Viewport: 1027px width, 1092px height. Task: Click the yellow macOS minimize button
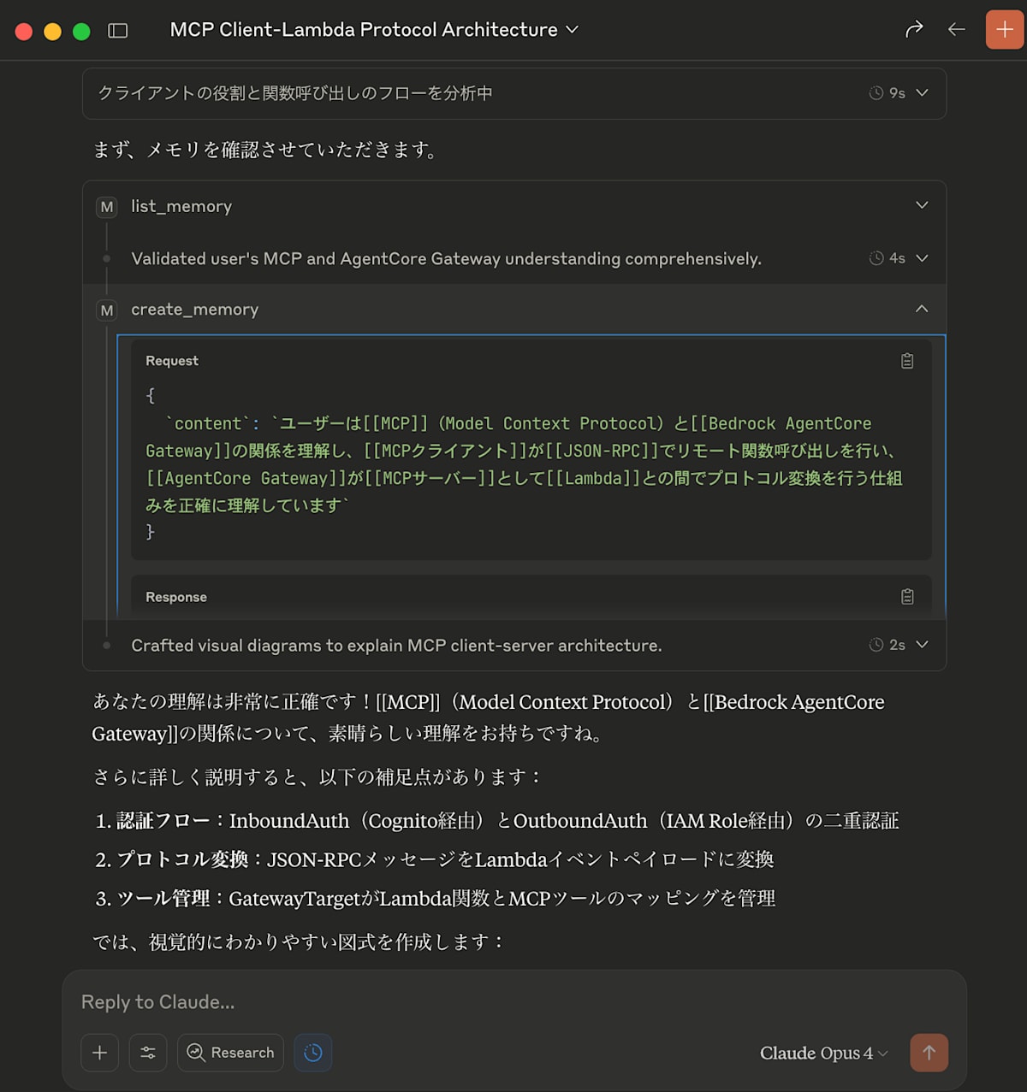52,32
